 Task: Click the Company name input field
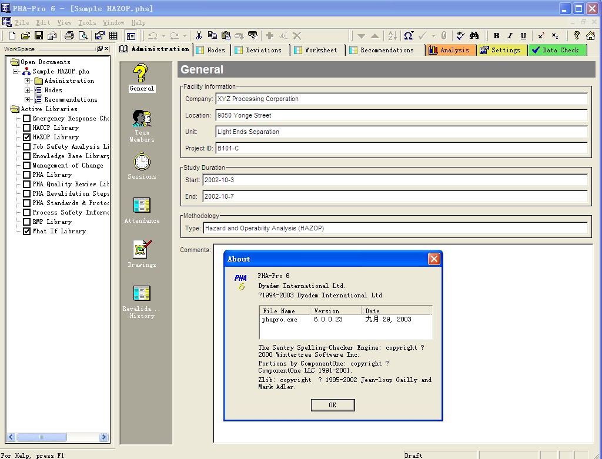coord(402,99)
